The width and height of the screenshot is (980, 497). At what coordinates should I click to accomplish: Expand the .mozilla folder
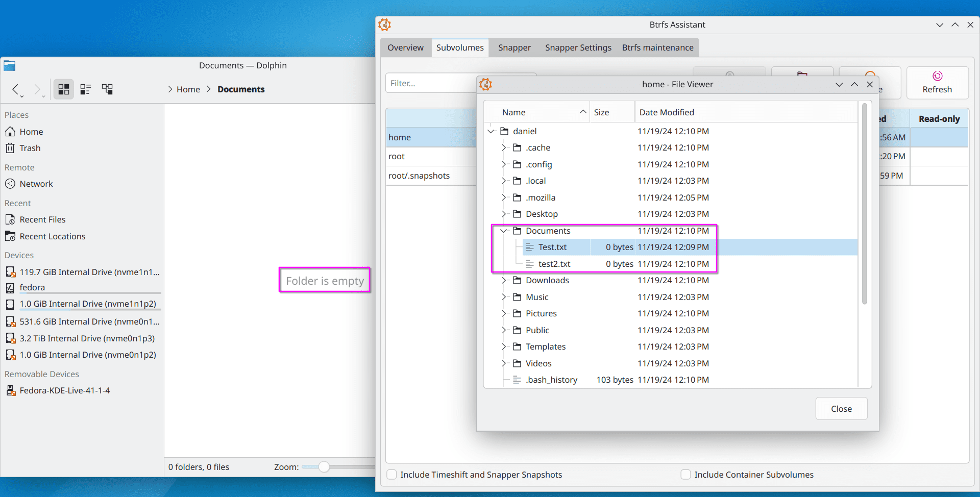point(504,197)
